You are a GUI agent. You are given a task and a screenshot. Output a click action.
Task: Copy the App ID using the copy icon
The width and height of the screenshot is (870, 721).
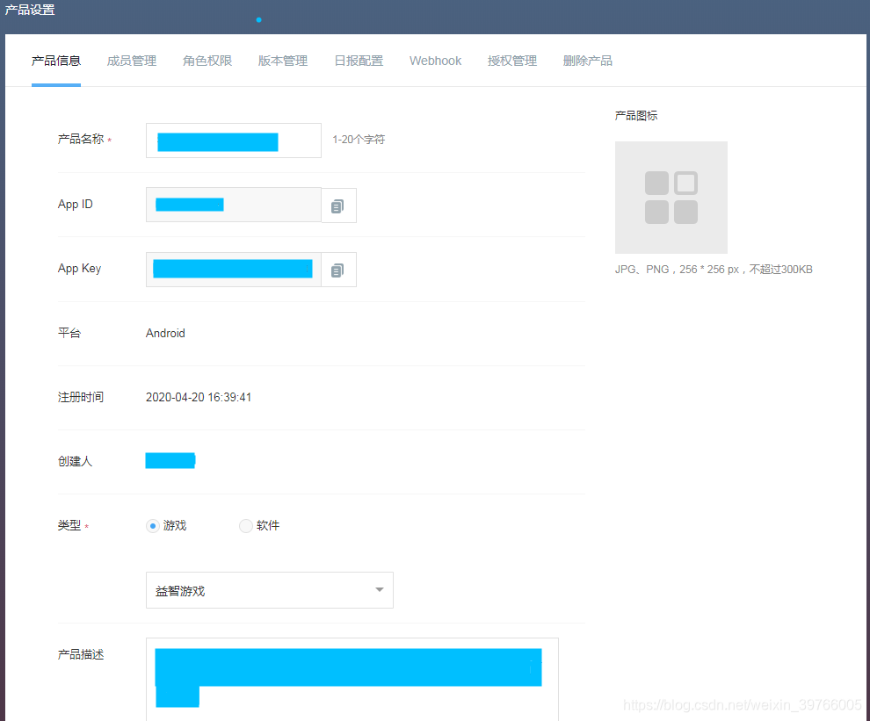pos(339,205)
